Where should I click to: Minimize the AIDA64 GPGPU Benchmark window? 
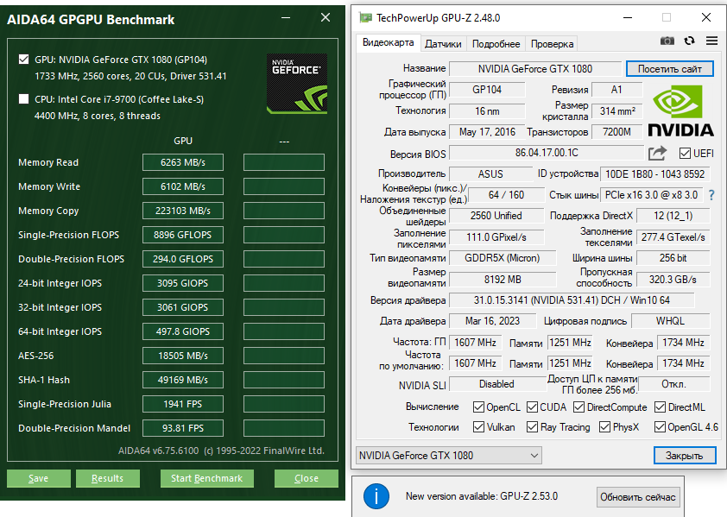click(286, 17)
